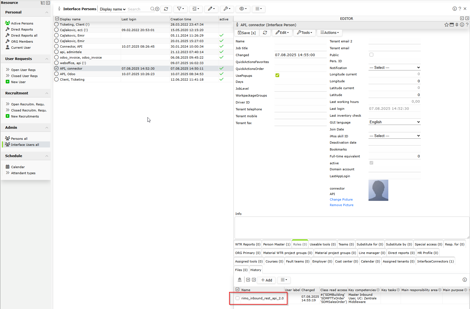Open the History tab
The width and height of the screenshot is (470, 309).
256,270
